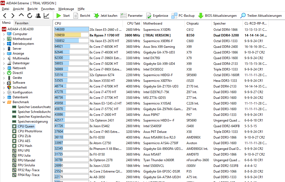Go up one level with up arrow
285x182 pixels.
tap(21, 15)
